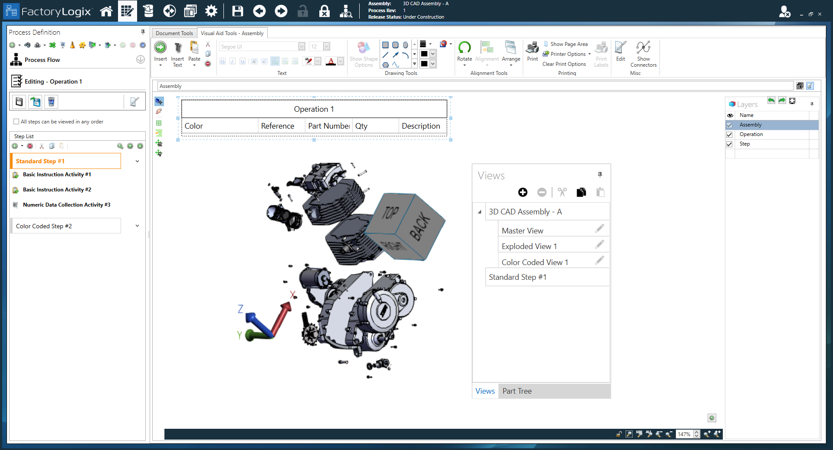
Task: Switch to the Document Tools tab
Action: click(174, 33)
